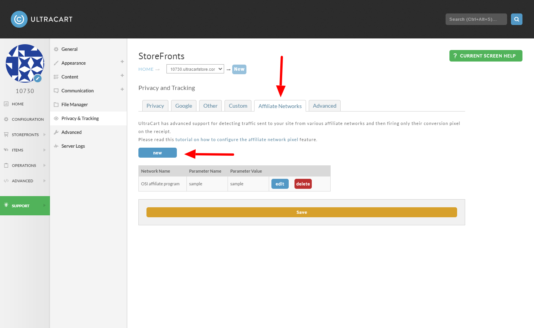Click the search input field
Viewport: 534px width, 328px height.
pos(476,19)
